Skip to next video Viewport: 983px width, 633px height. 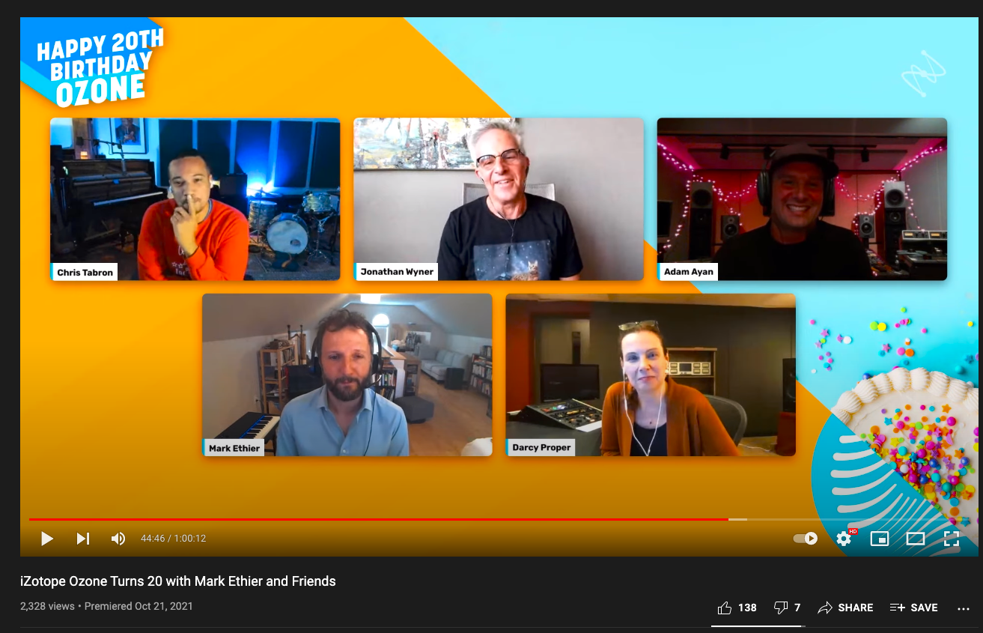click(83, 539)
